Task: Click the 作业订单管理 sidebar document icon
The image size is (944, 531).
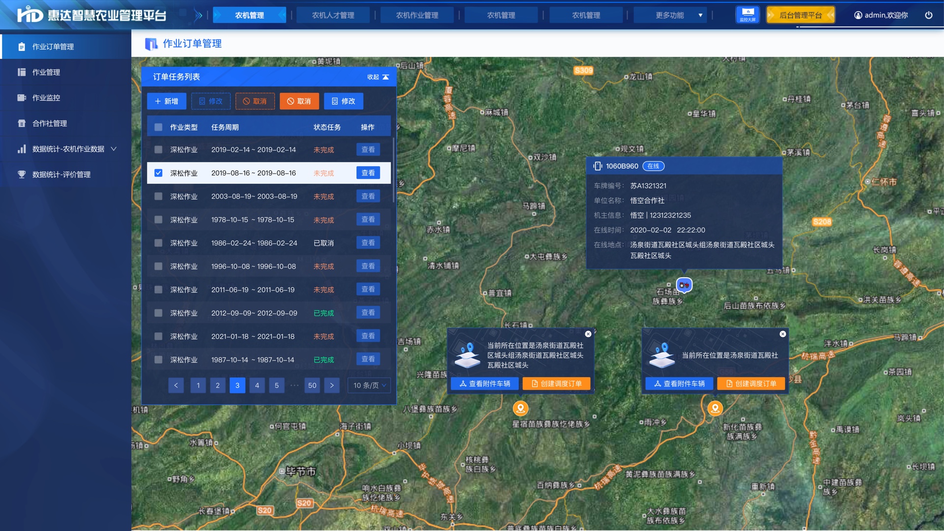Action: [22, 47]
